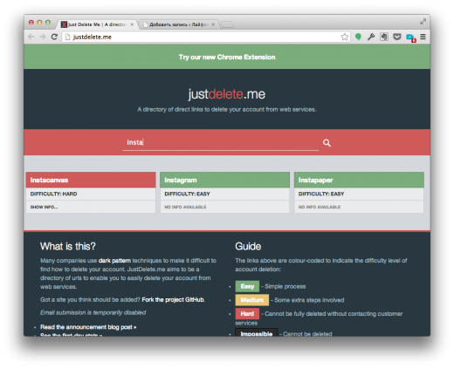Bookmark page with the star icon

click(x=345, y=37)
